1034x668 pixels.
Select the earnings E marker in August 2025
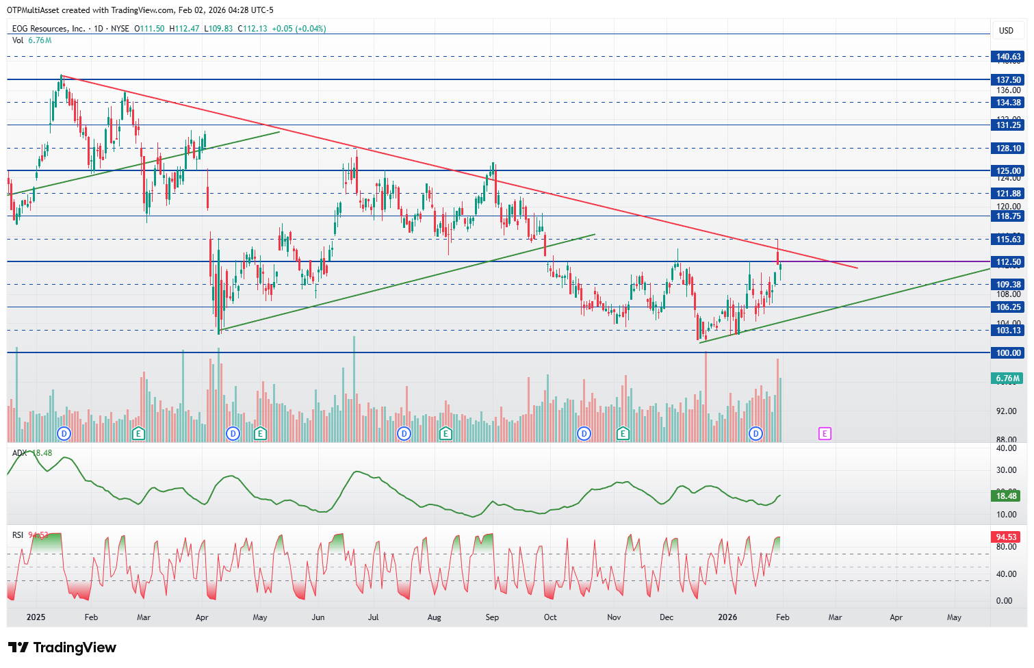click(446, 433)
